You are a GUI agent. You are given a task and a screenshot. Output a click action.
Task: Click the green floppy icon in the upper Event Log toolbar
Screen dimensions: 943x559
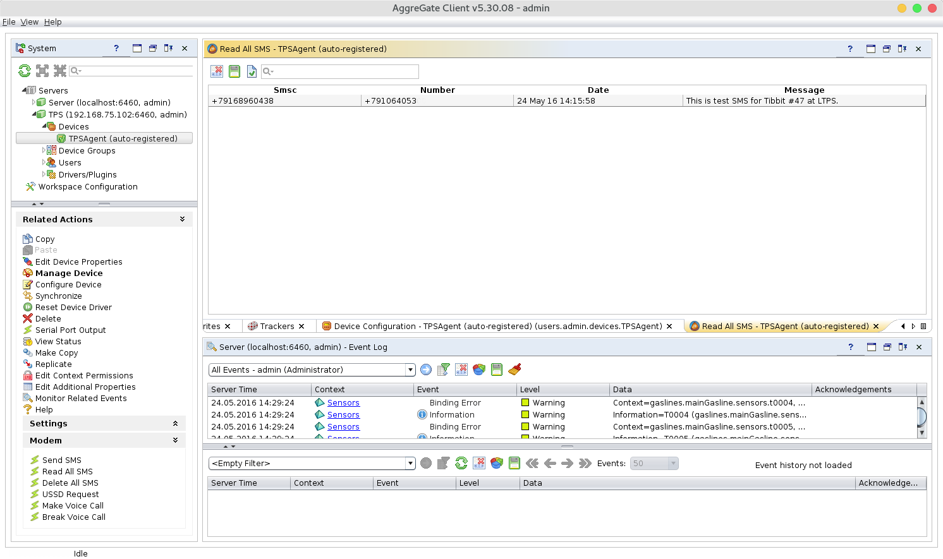[x=497, y=370]
